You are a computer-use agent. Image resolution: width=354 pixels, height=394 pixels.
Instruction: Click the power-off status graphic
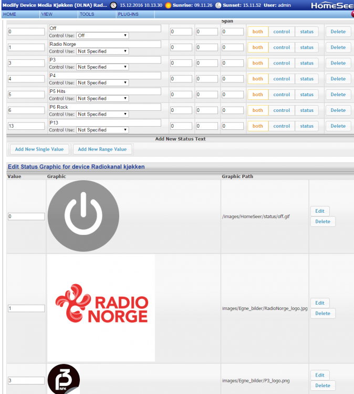[x=84, y=216]
